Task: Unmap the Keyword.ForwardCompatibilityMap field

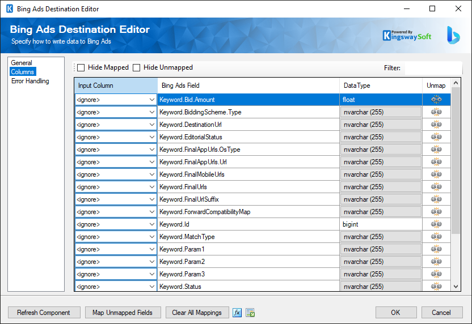Action: tap(436, 212)
